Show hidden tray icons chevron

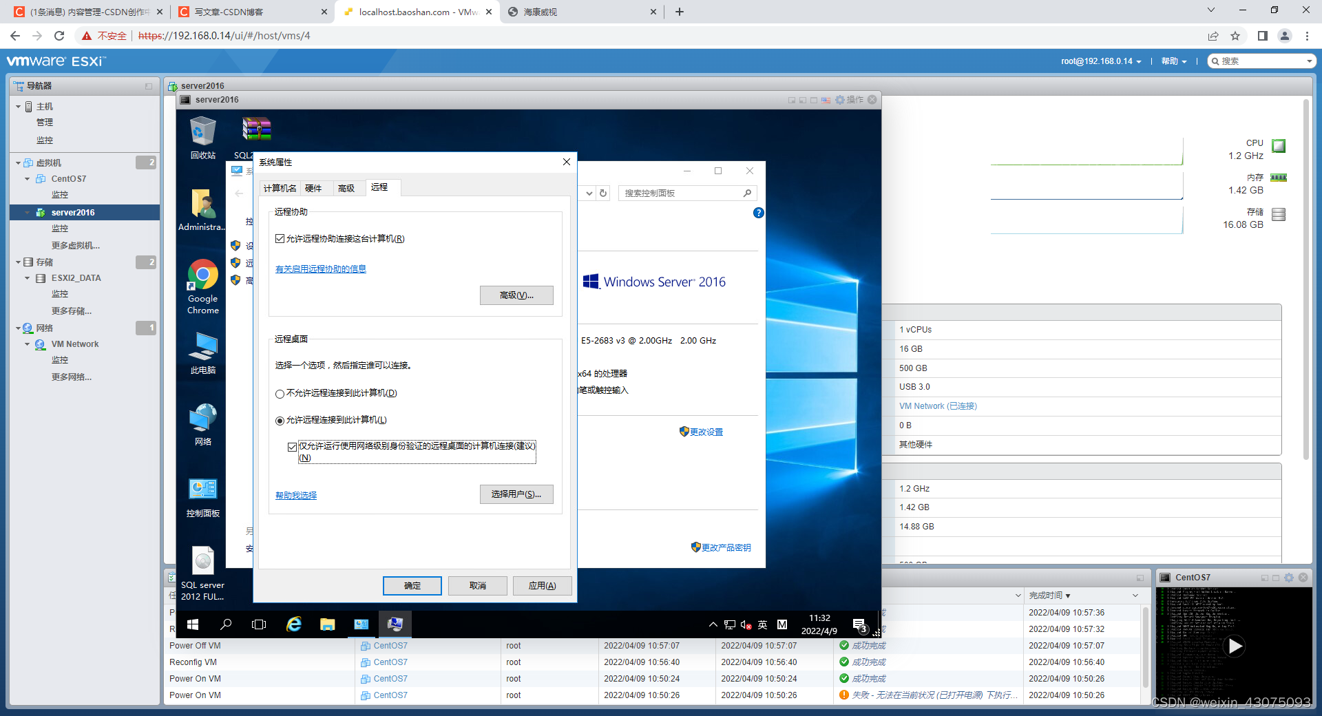713,624
